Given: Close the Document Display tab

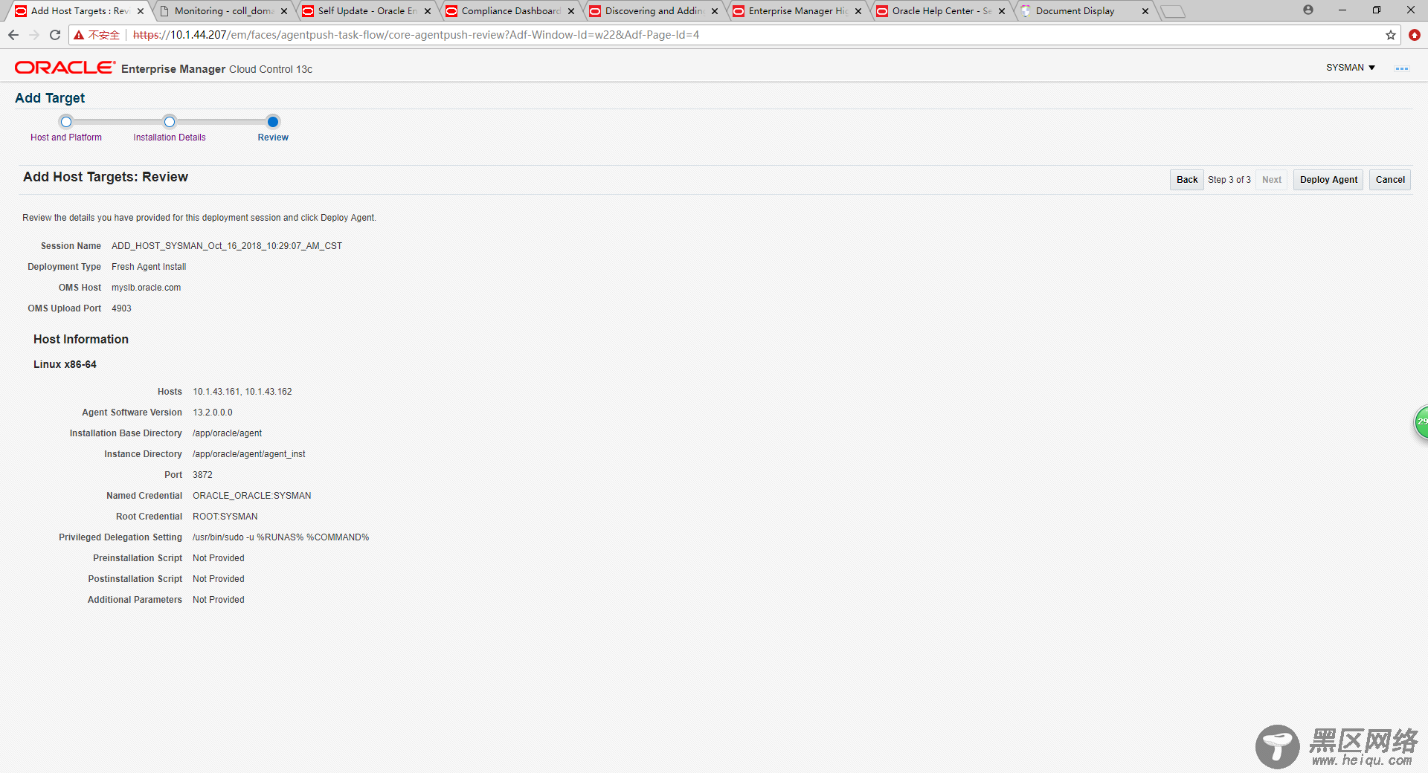Looking at the screenshot, I should coord(1145,11).
